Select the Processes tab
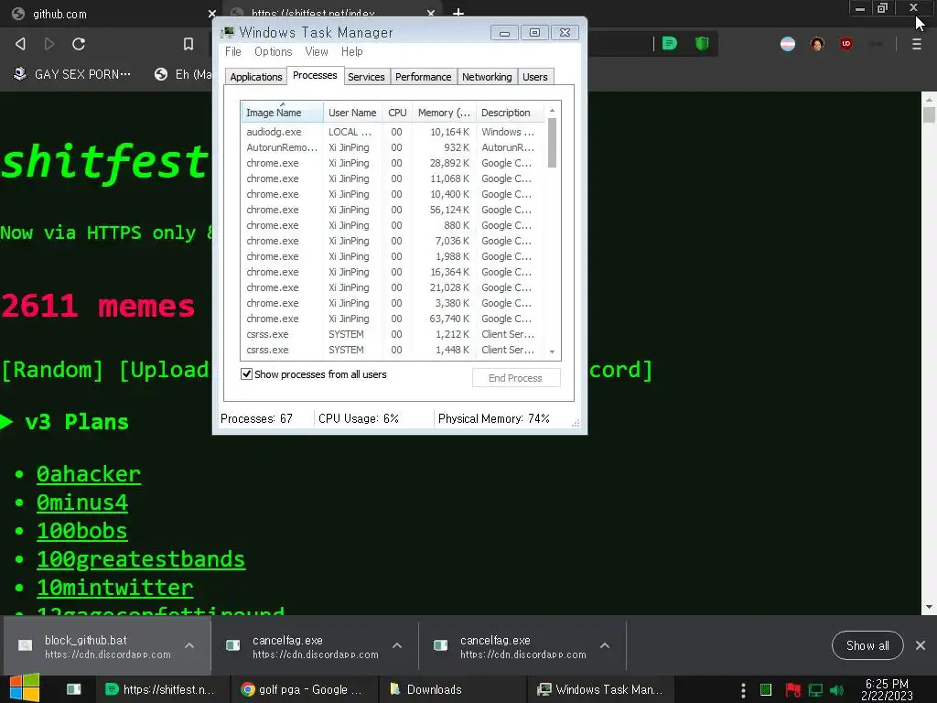 [315, 75]
